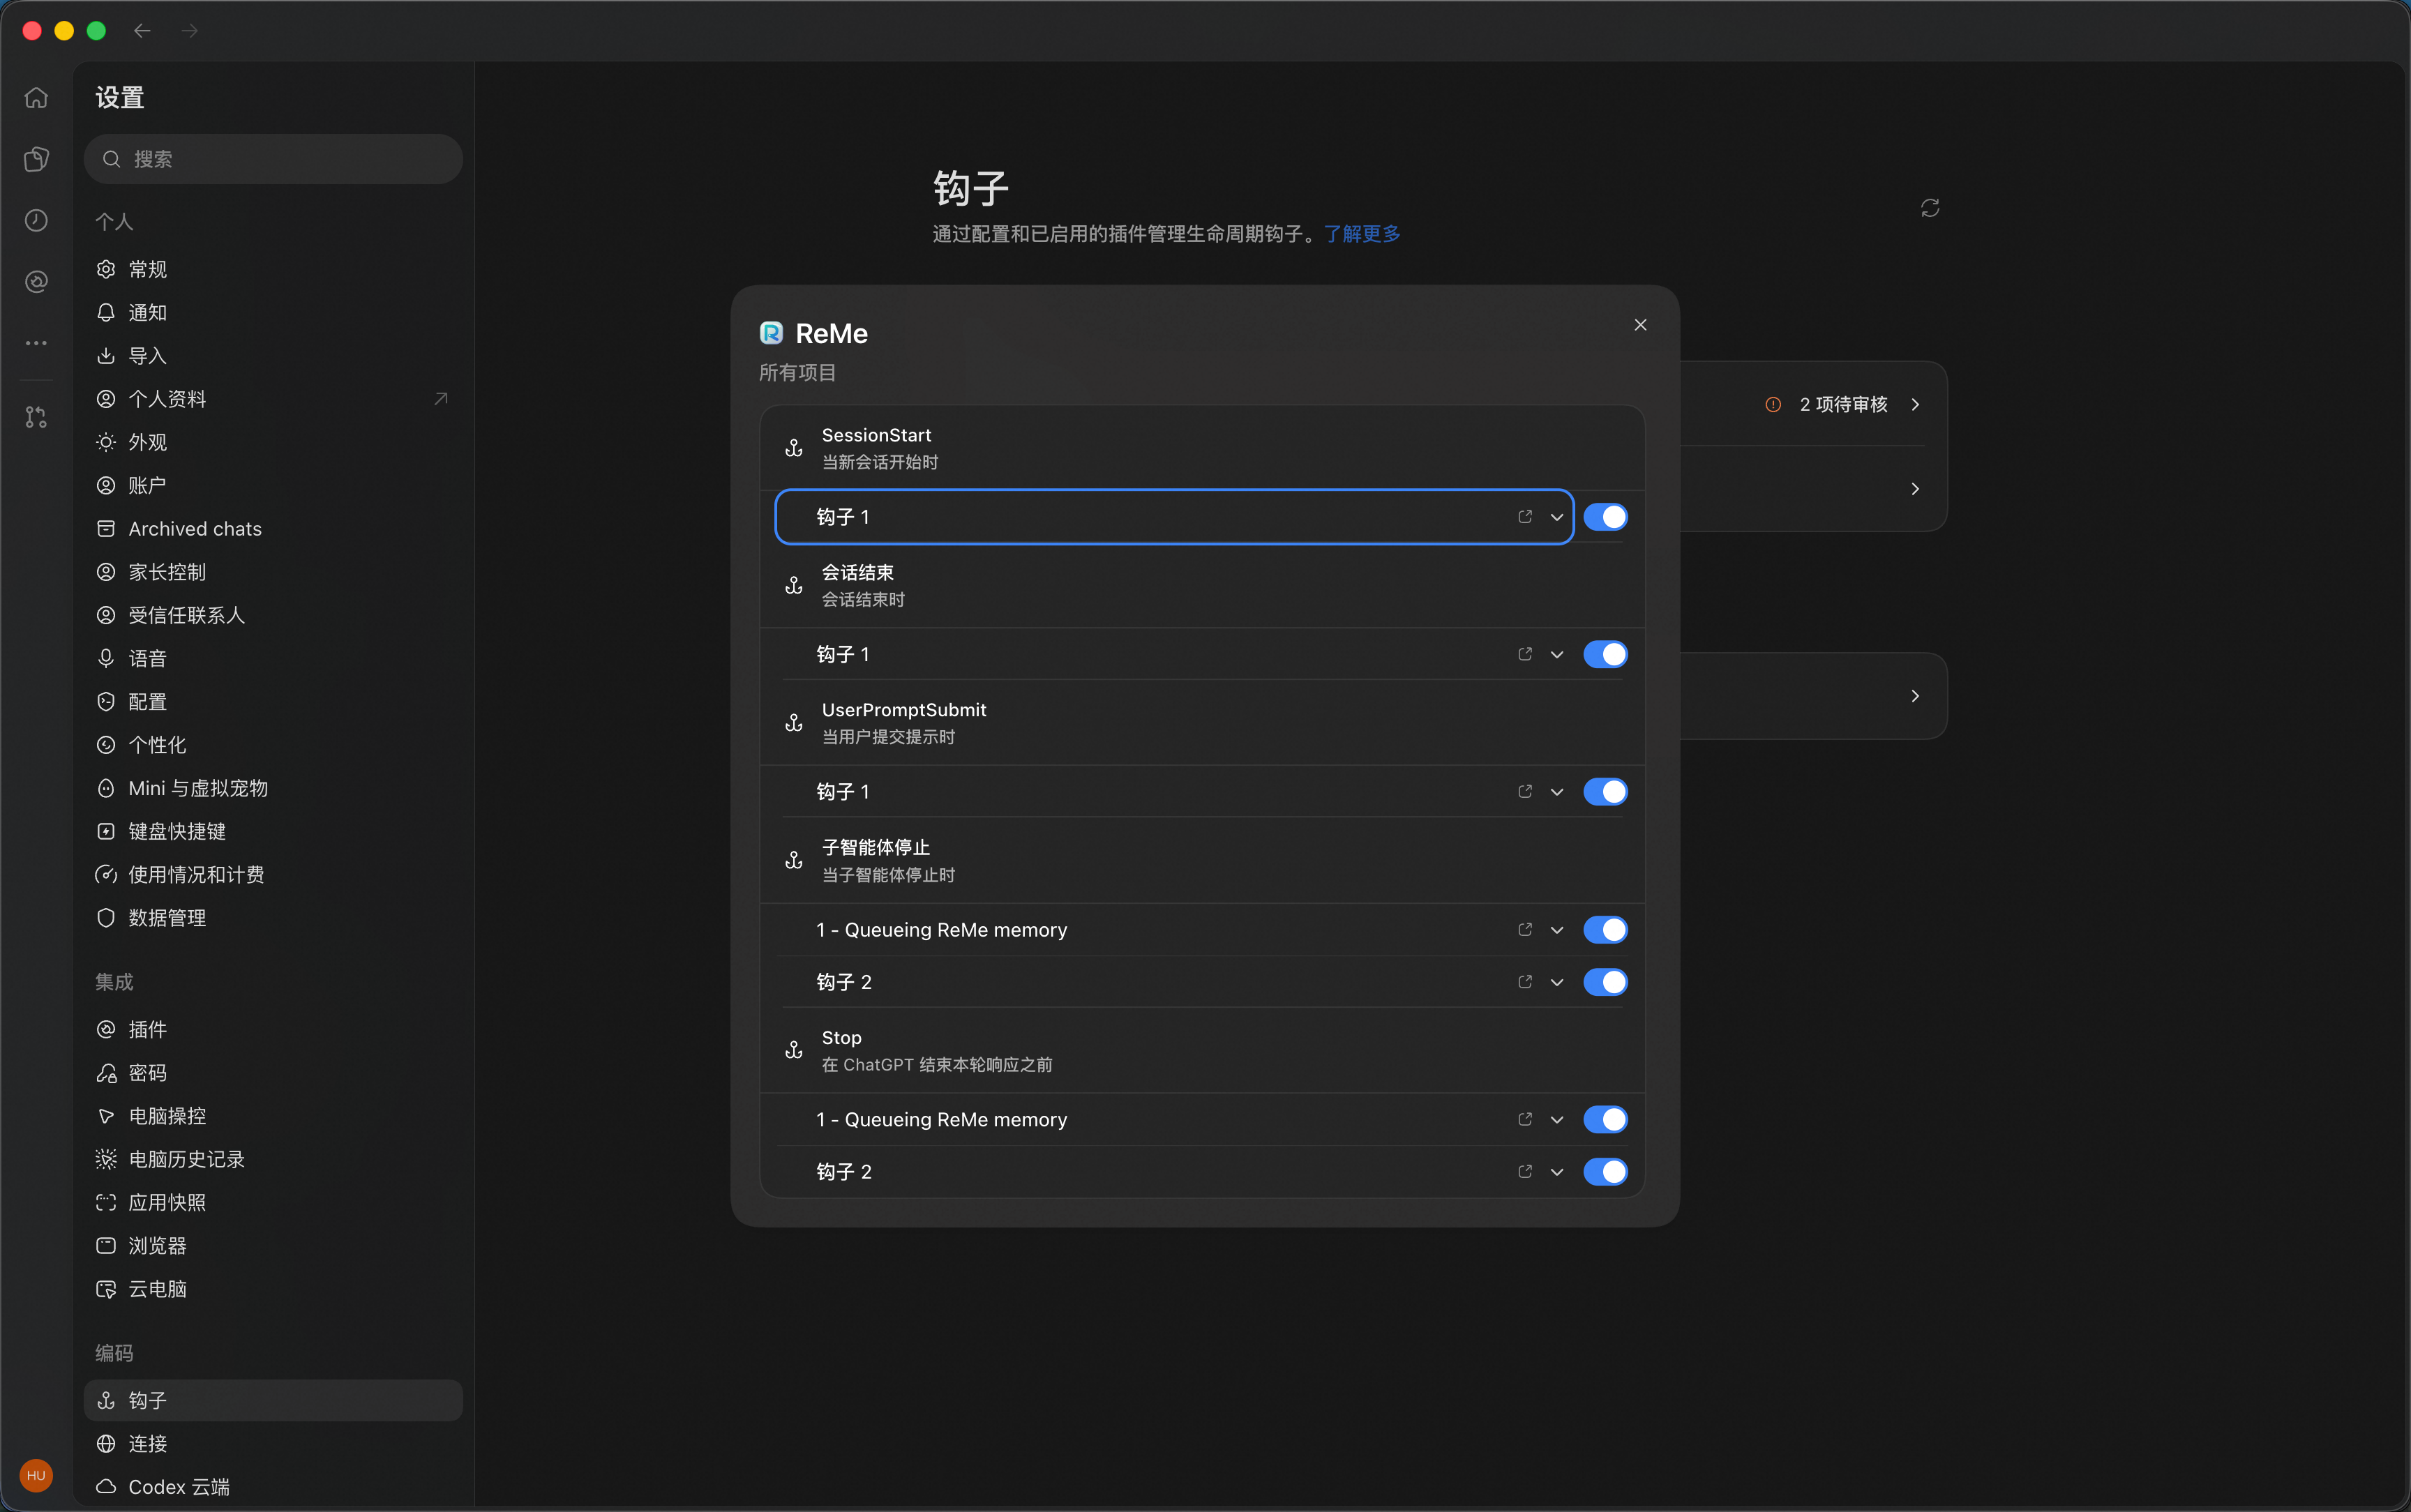Click the HU user avatar

point(36,1475)
